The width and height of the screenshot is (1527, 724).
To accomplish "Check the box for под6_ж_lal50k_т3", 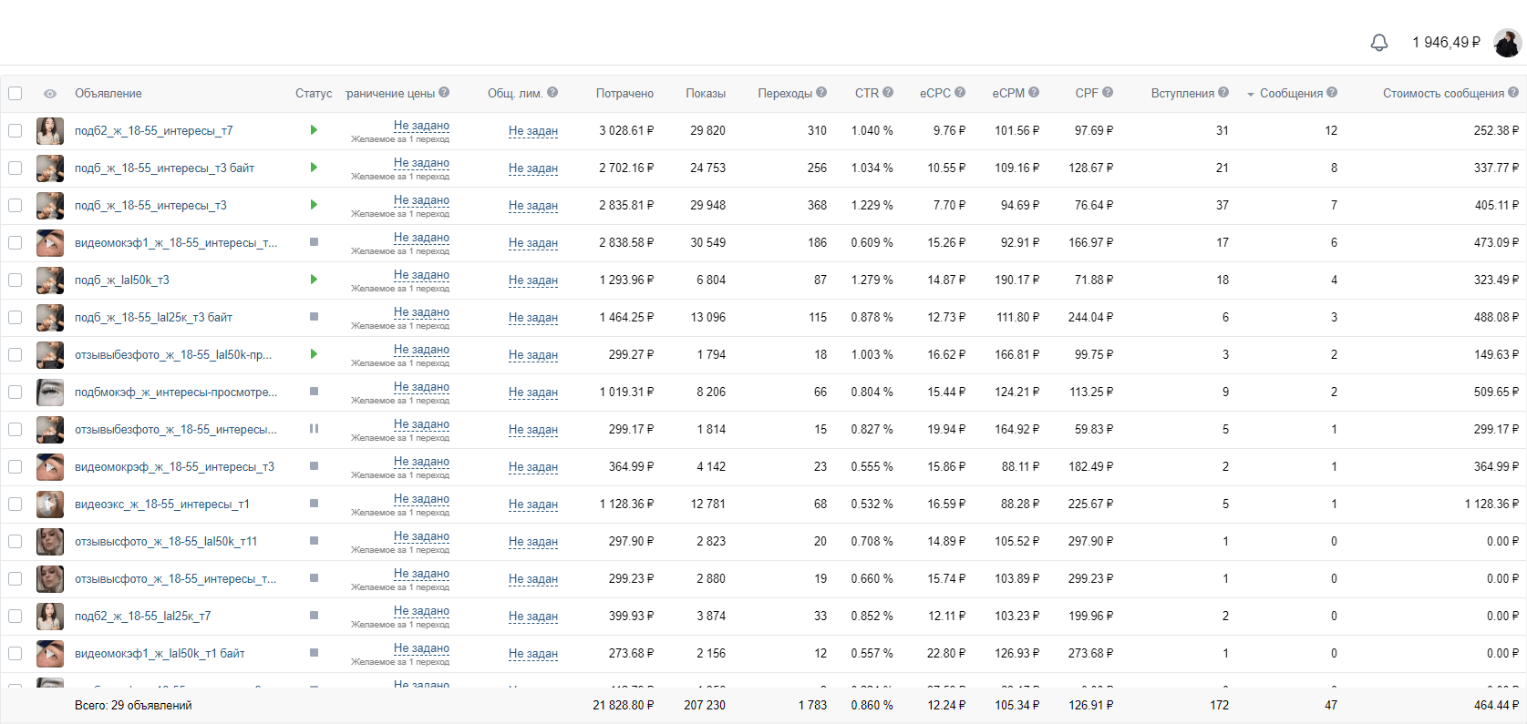I will tap(15, 280).
